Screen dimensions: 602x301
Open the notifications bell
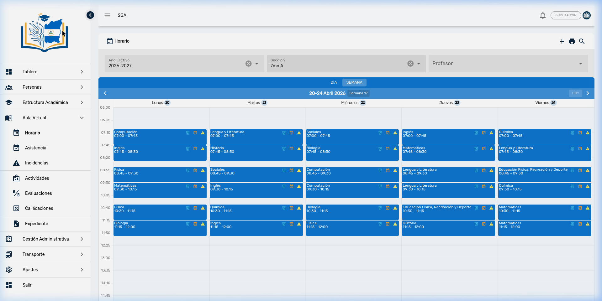click(543, 15)
